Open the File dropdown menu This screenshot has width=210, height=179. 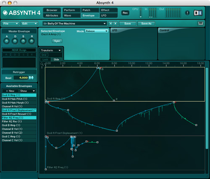[10, 23]
